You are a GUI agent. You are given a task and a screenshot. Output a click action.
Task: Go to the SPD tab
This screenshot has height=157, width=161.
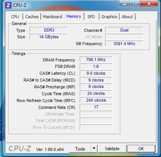(x=91, y=17)
